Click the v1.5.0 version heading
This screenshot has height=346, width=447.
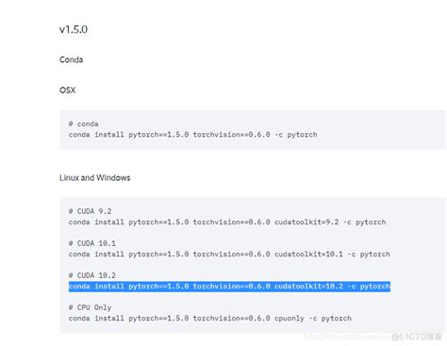coord(74,29)
